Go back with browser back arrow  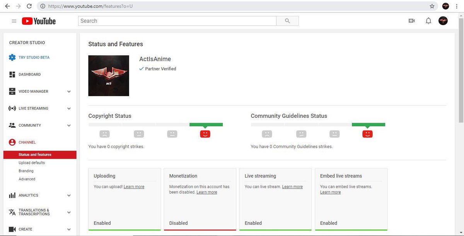tap(7, 6)
